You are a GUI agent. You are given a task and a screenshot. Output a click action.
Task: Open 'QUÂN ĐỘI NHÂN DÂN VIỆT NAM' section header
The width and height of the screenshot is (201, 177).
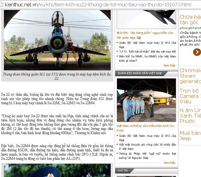click(x=139, y=73)
